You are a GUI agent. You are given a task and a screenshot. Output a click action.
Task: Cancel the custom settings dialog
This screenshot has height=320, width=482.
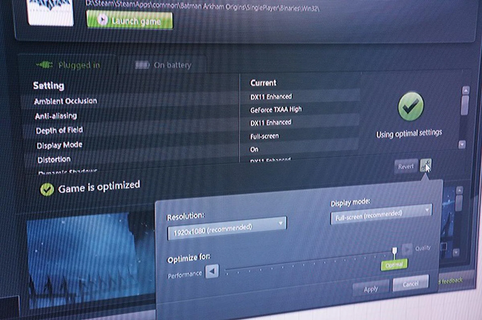pyautogui.click(x=410, y=283)
